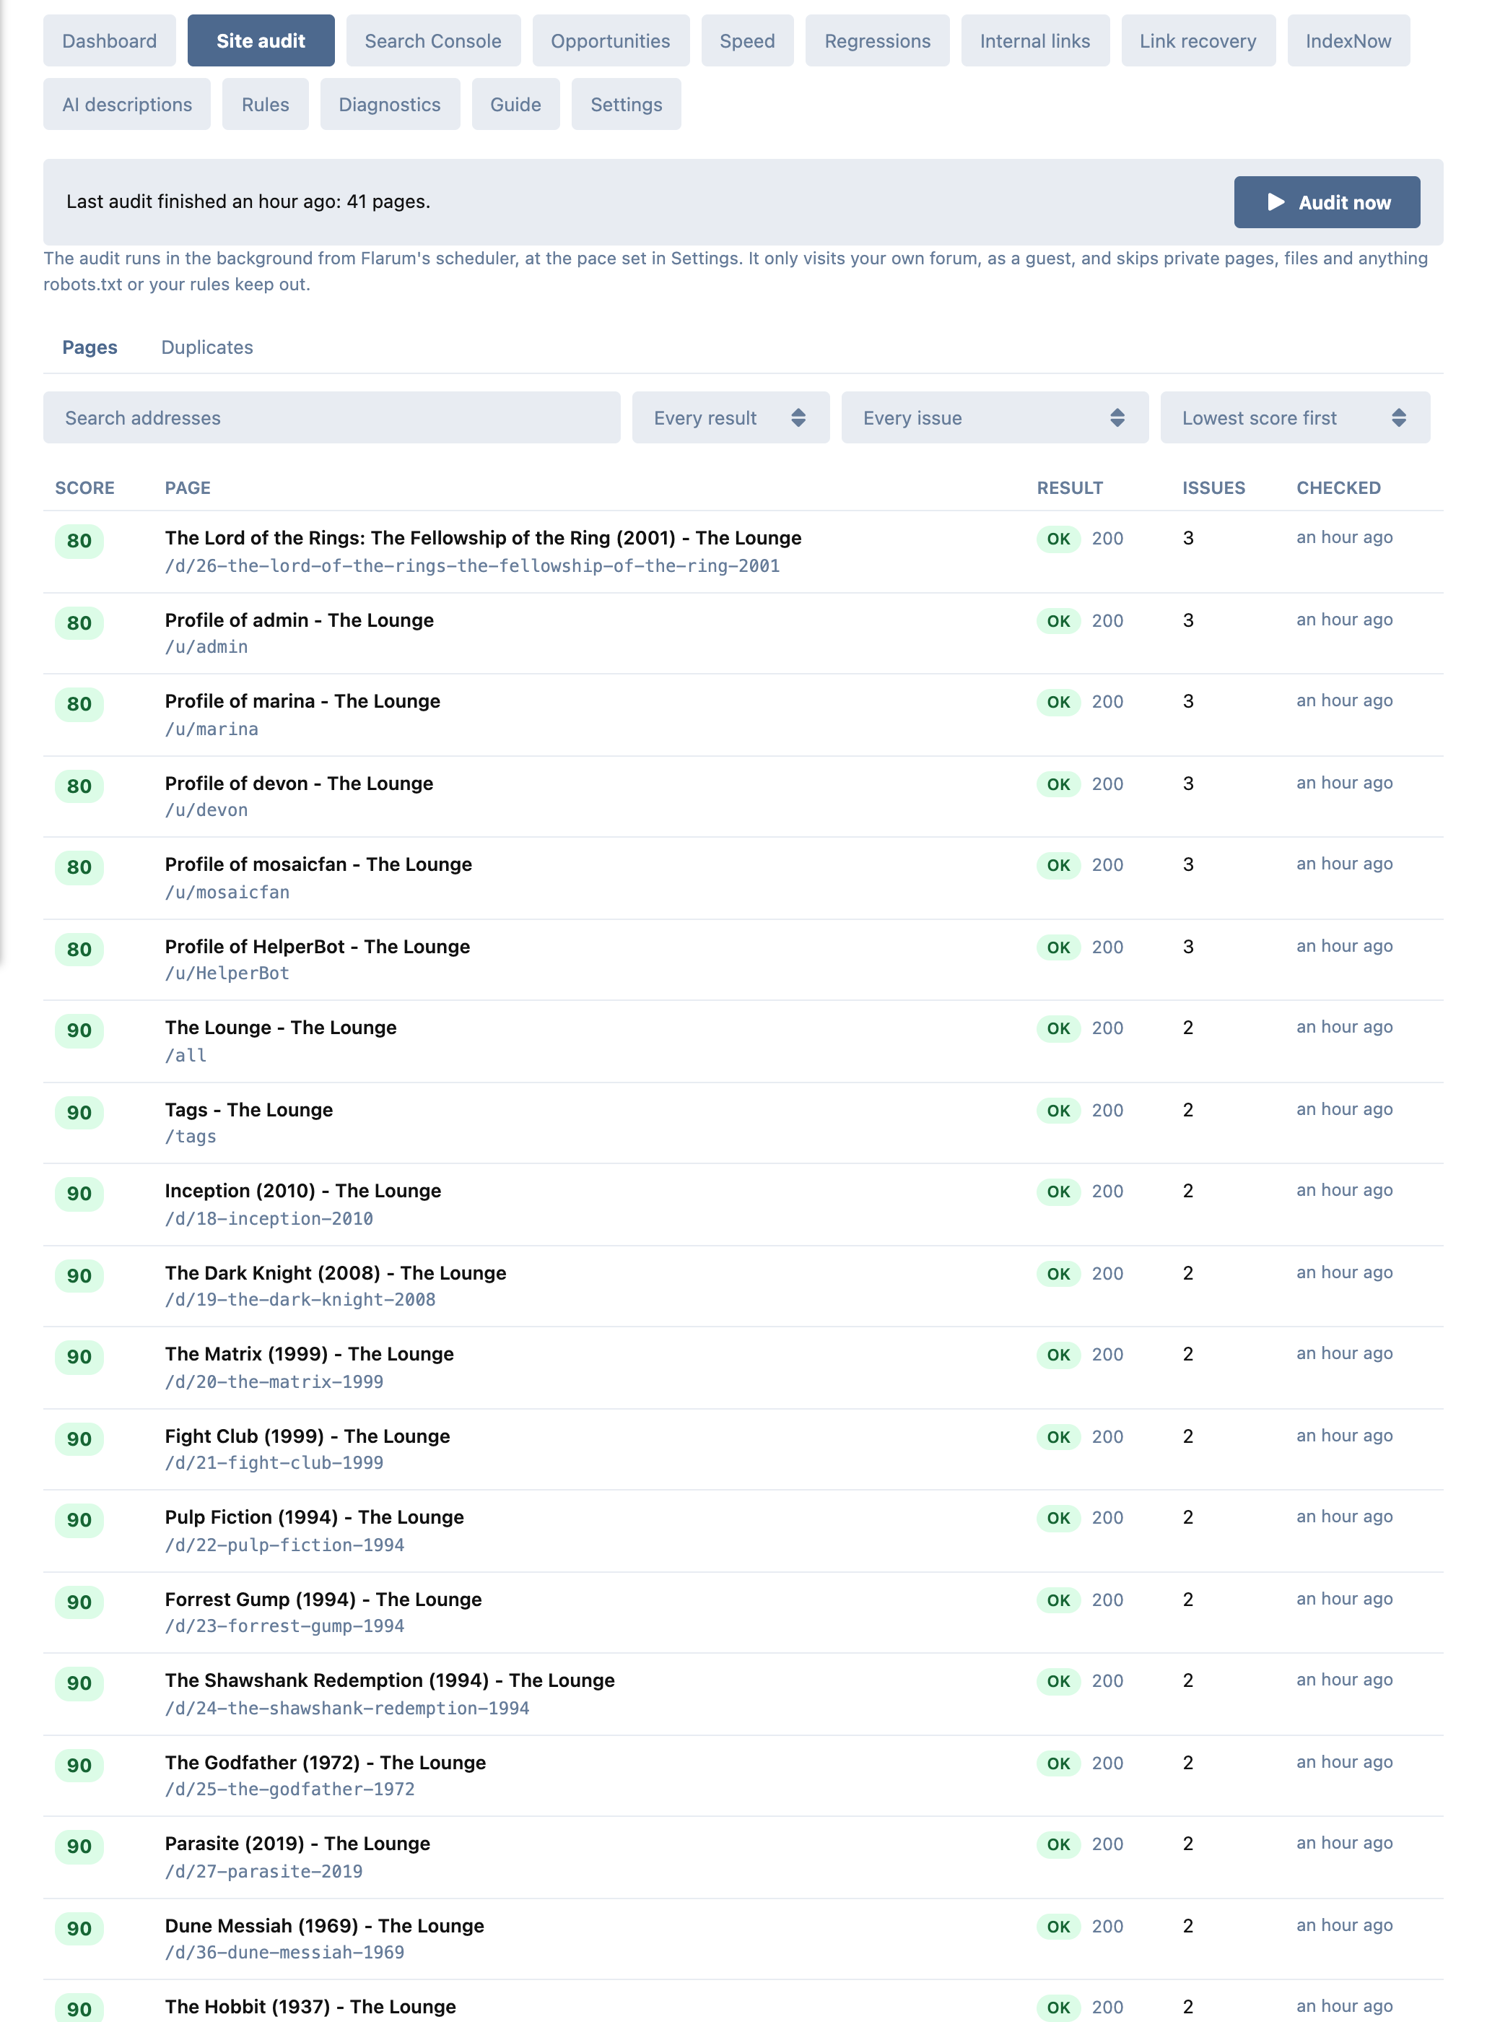
Task: Click the Fight Club (1999) title
Action: [x=307, y=1436]
